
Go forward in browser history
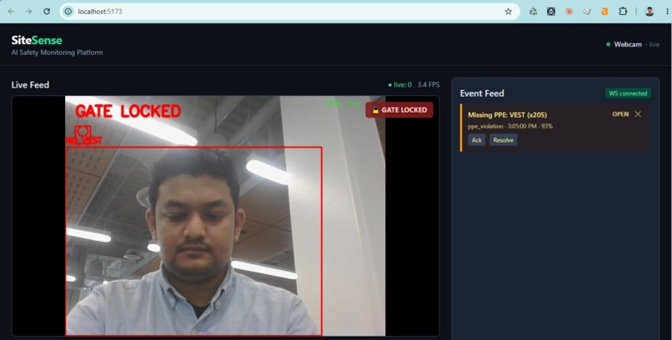point(28,12)
